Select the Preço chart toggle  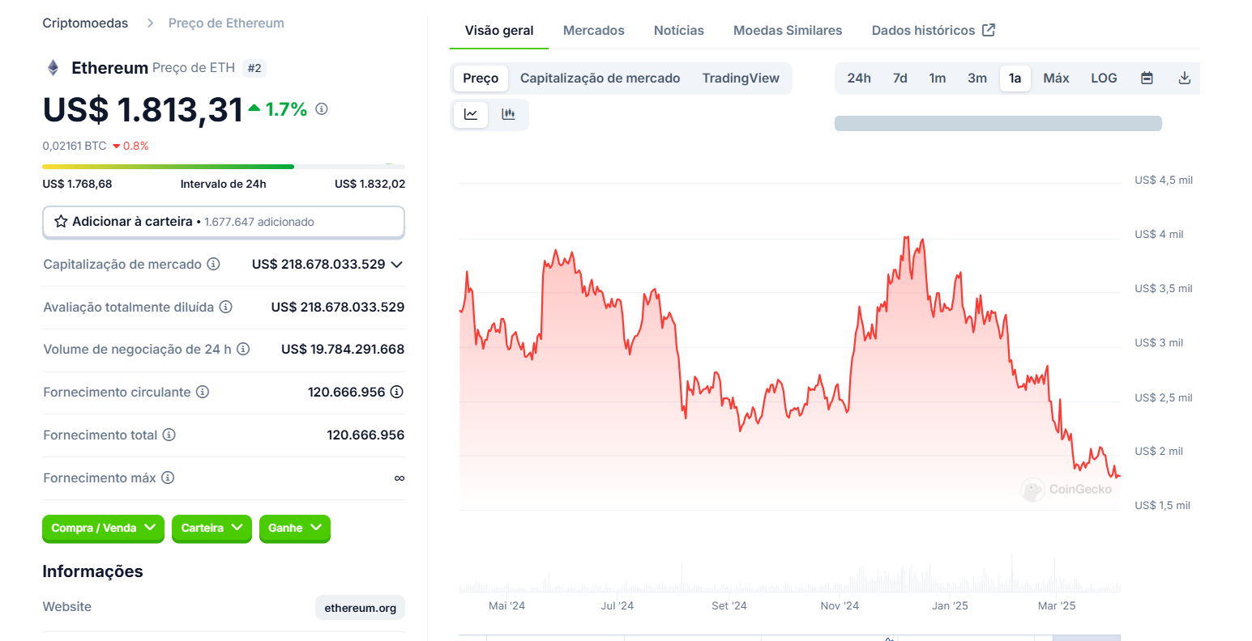pyautogui.click(x=481, y=79)
